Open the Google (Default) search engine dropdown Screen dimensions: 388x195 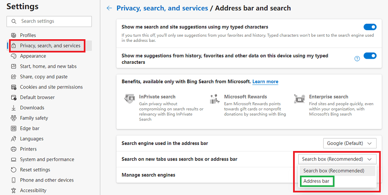(x=350, y=143)
